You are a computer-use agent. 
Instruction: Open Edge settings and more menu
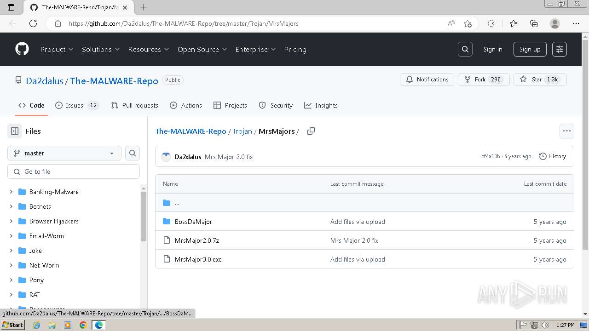point(576,23)
